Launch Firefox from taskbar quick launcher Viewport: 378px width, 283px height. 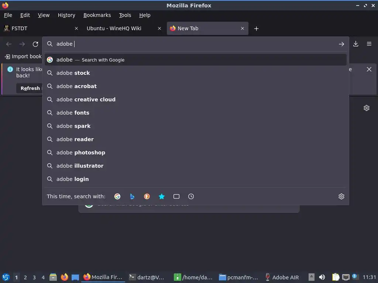[64, 277]
